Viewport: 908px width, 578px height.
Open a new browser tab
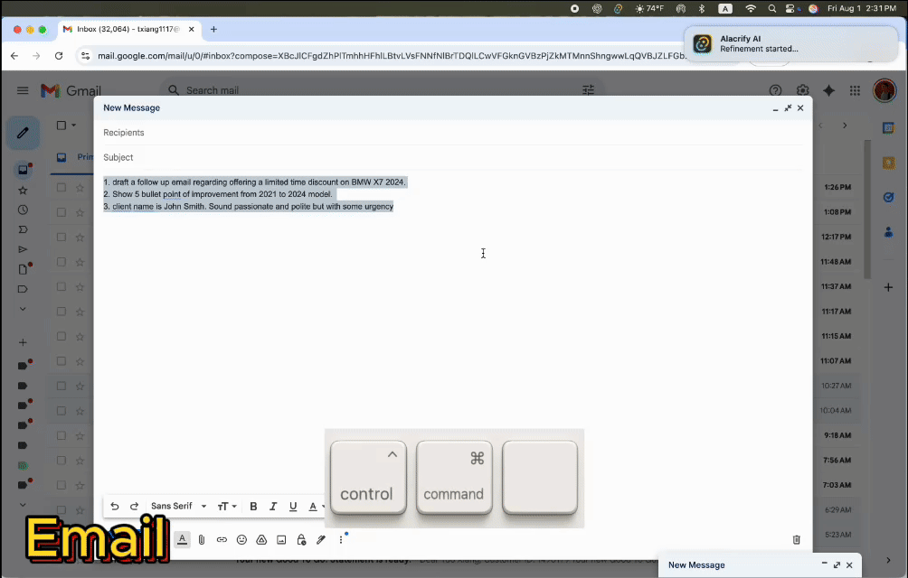(213, 30)
